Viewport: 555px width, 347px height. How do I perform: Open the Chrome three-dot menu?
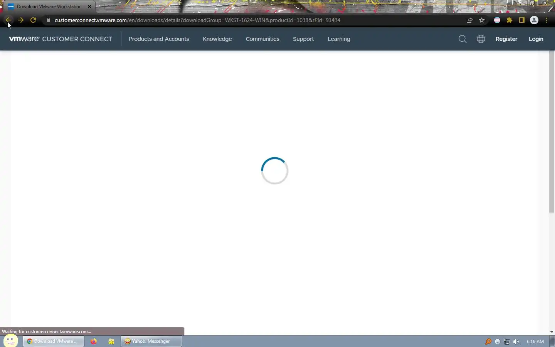[547, 20]
